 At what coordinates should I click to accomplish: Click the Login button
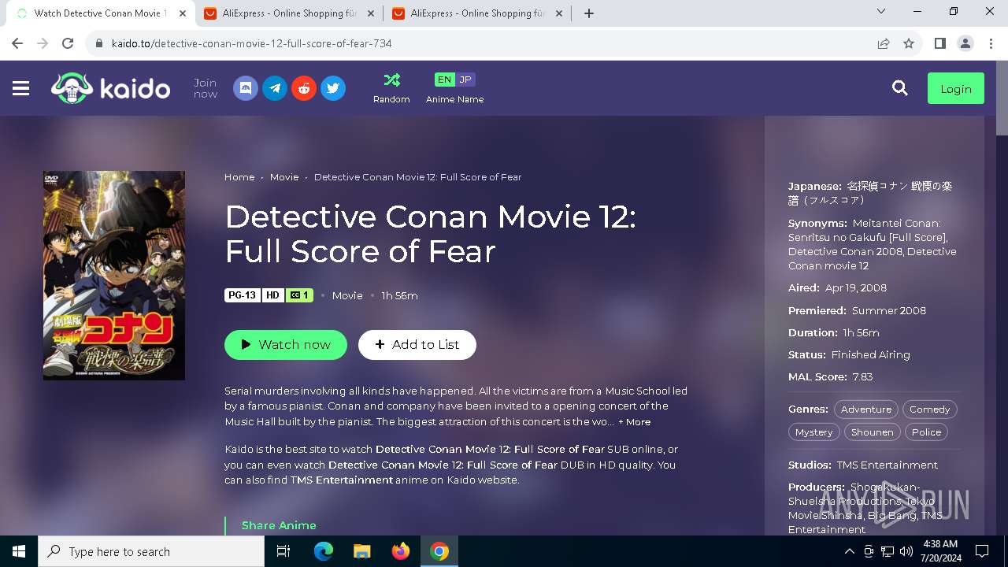pos(956,89)
